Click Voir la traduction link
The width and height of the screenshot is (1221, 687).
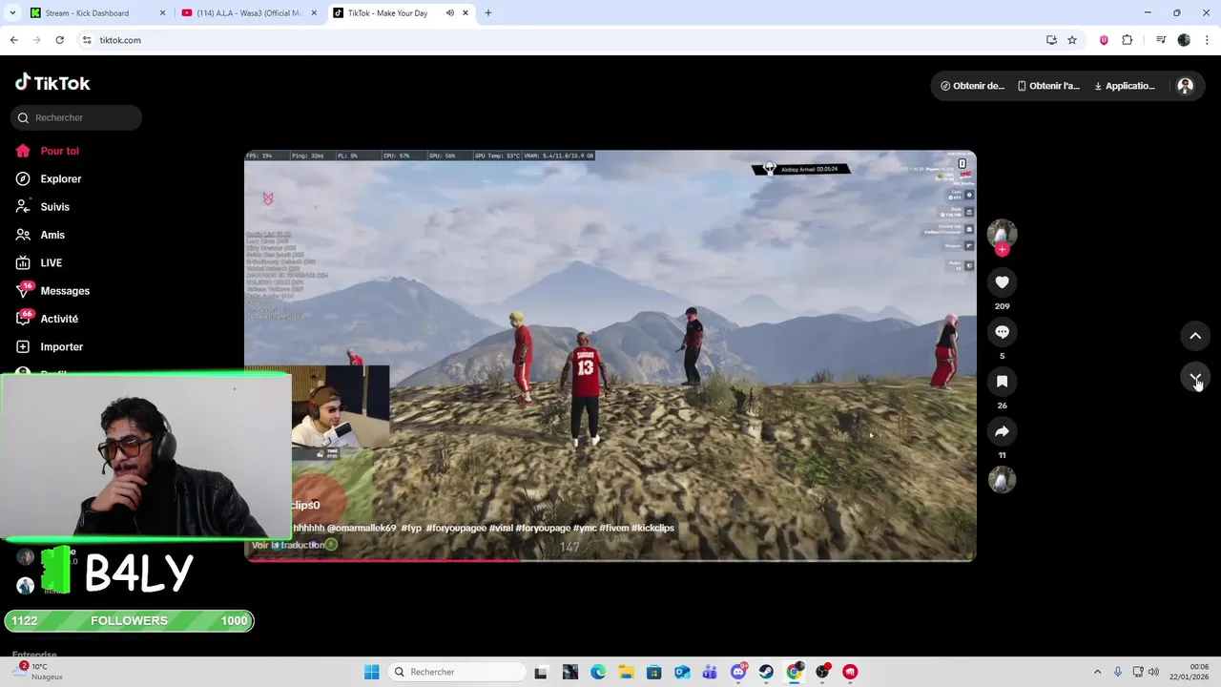pos(289,545)
